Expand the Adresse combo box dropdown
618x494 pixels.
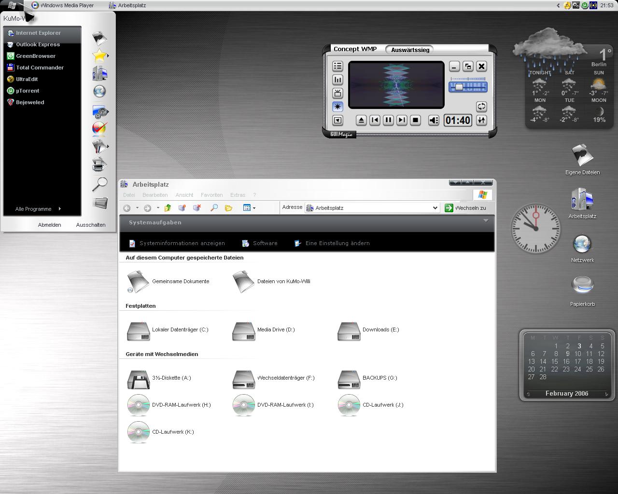435,208
